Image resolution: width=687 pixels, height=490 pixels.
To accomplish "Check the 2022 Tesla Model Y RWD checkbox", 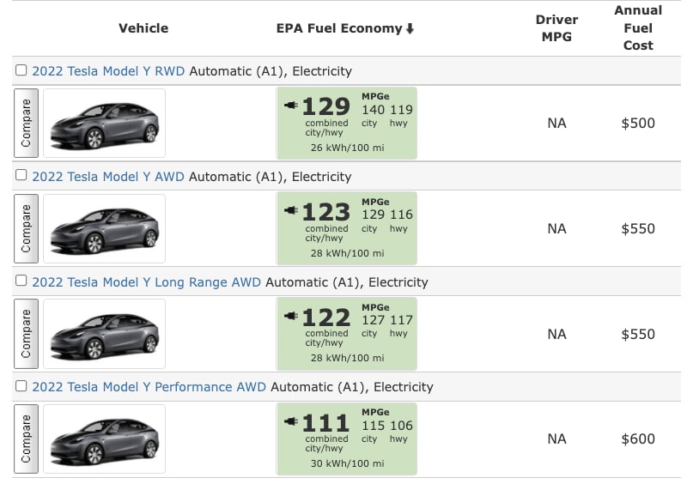I will 21,70.
